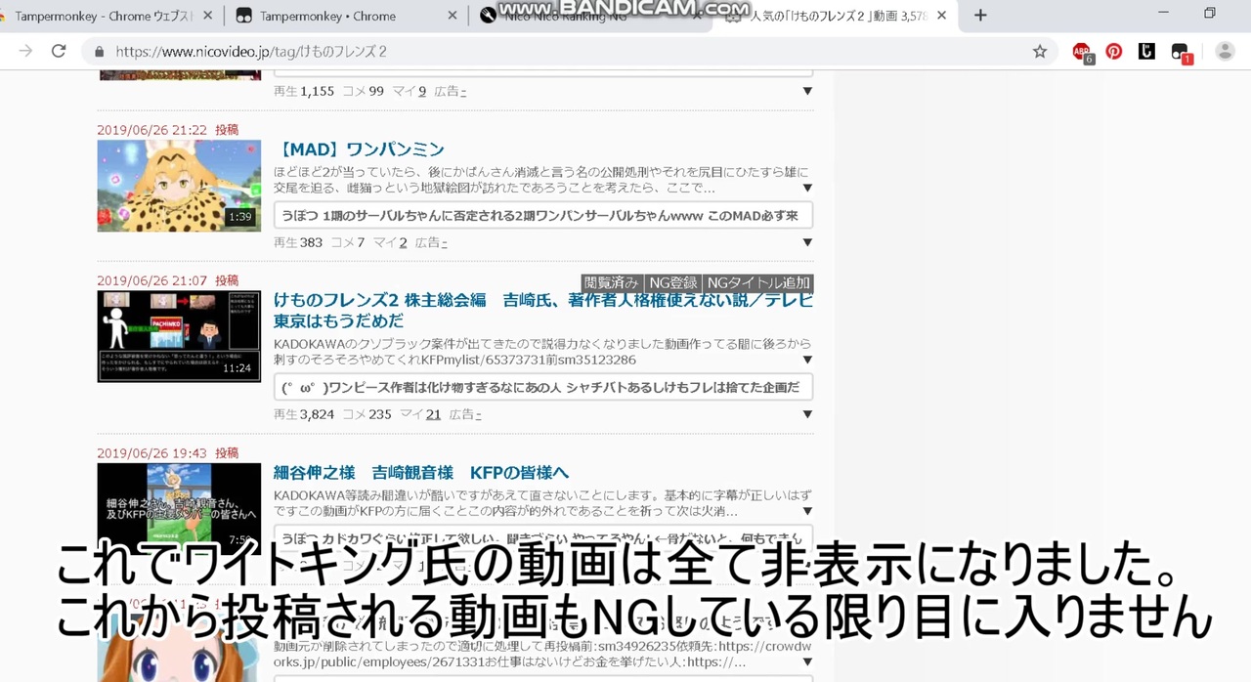Click the NGタイトル追加 button

coord(758,283)
